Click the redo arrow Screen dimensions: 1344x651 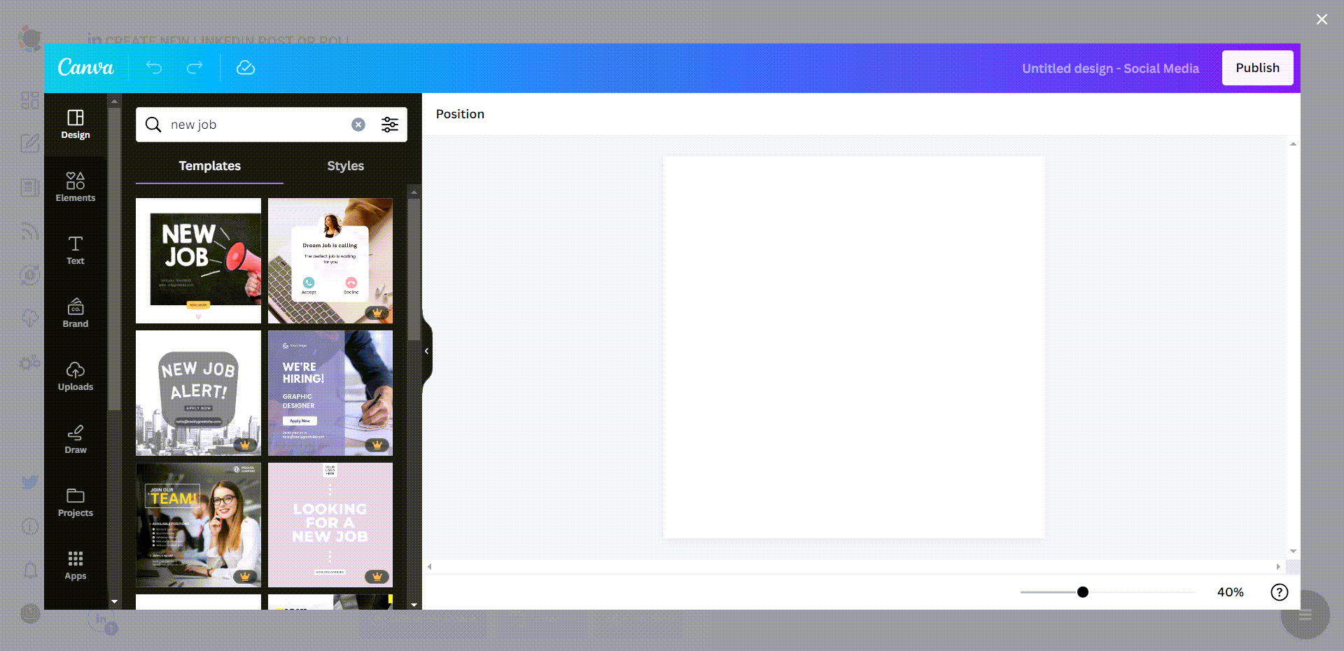pos(195,68)
